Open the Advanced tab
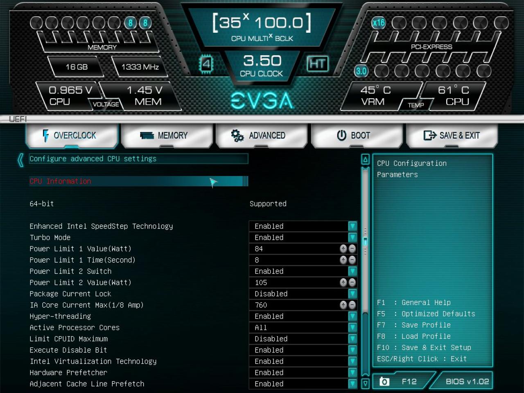 pos(262,136)
